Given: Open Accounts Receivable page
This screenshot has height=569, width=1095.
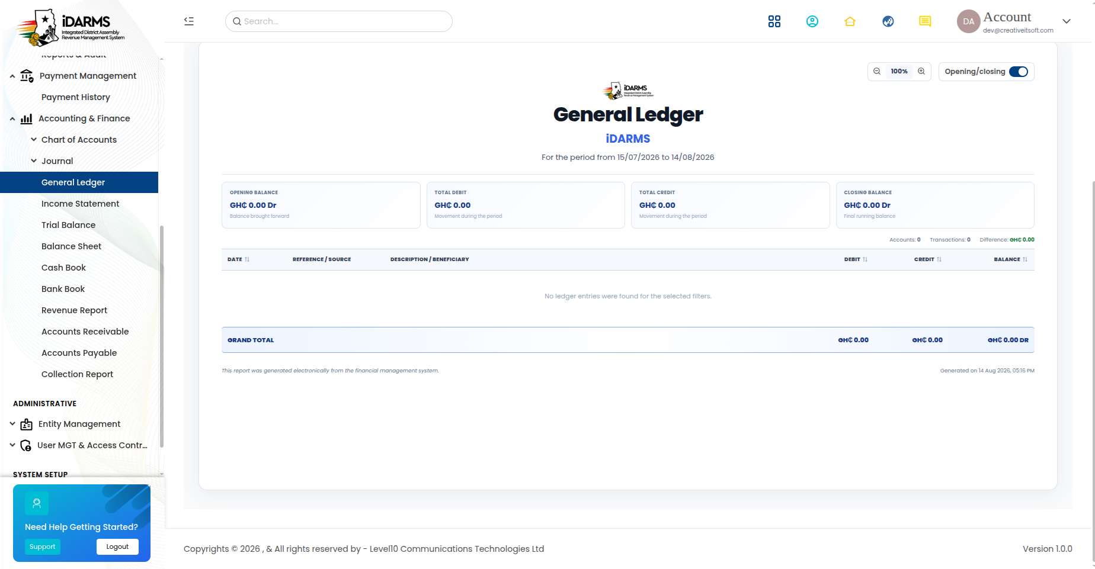Looking at the screenshot, I should pos(85,332).
